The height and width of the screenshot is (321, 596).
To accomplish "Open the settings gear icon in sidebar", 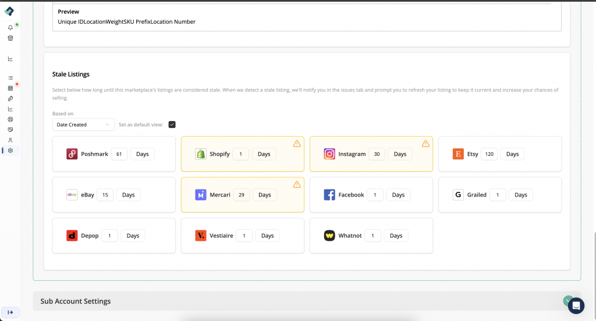I will point(10,151).
